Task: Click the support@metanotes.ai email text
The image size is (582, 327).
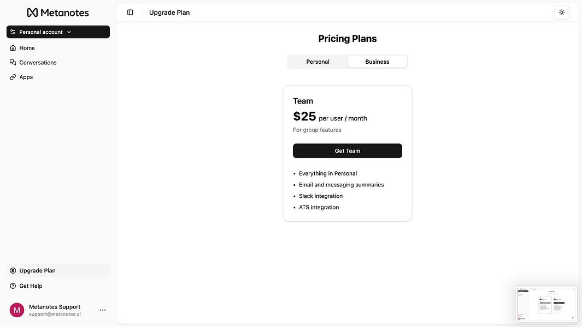Action: (x=55, y=314)
